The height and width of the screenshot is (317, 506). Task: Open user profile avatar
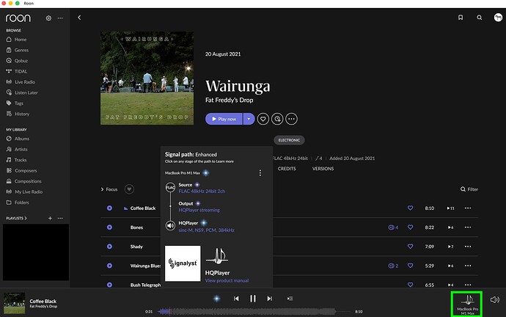pos(498,18)
